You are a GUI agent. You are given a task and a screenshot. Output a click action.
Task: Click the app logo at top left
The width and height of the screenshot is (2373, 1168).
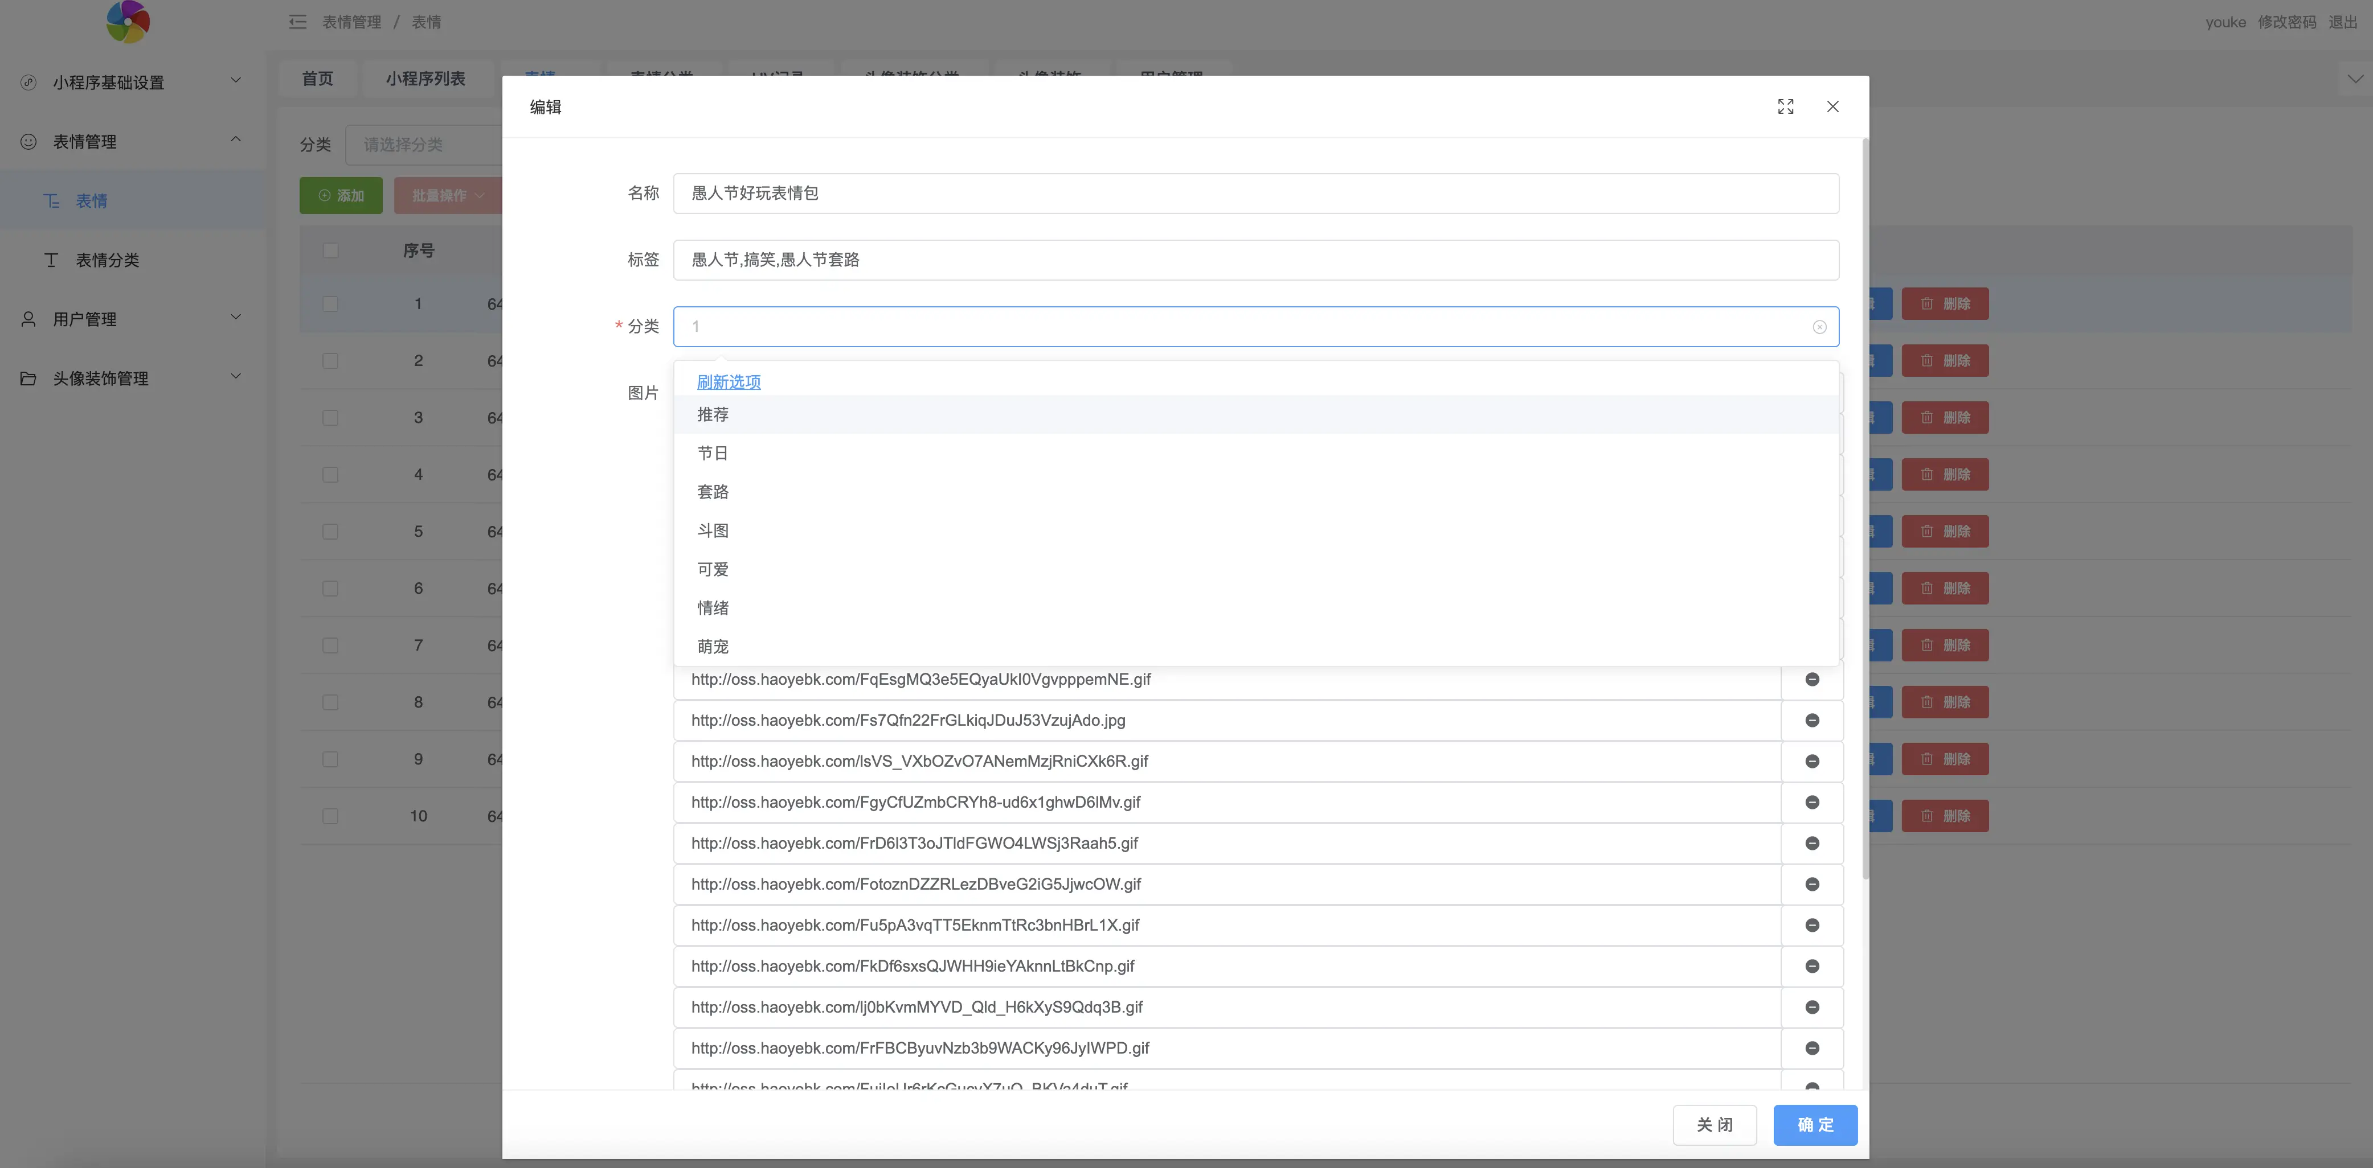[128, 22]
